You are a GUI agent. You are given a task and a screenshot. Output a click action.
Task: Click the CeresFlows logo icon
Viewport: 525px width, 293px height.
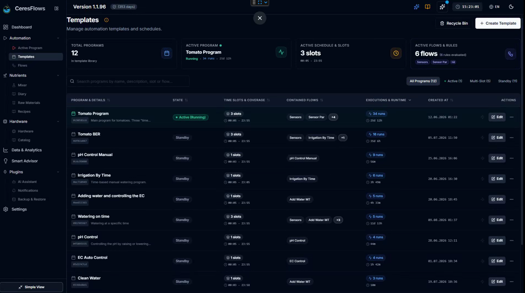pos(7,9)
